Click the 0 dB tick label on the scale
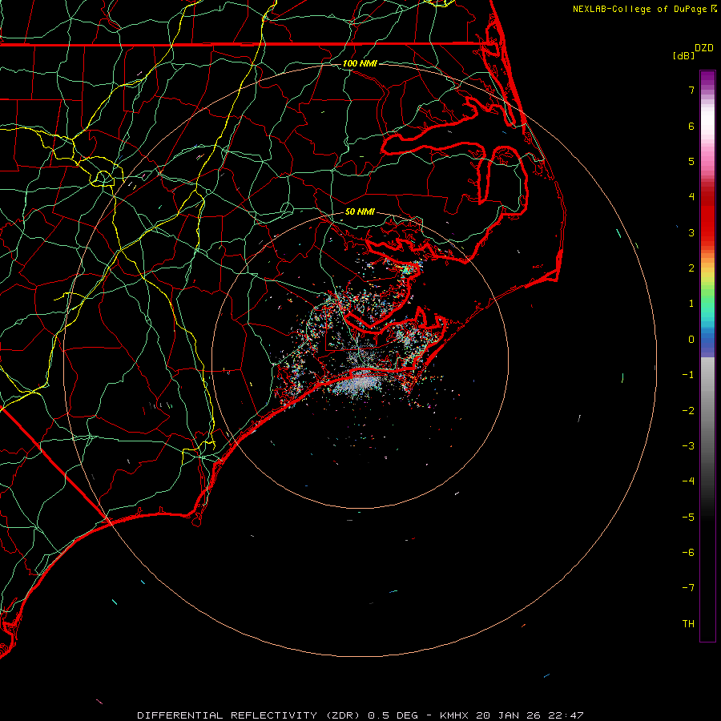This screenshot has width=721, height=721. click(x=691, y=340)
